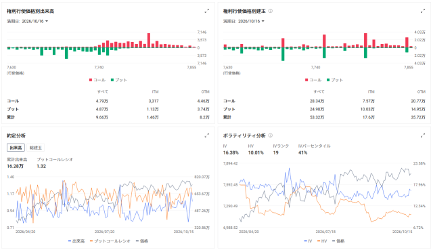Click the IVパーセンタイル value 41%
433x250 pixels.
[x=302, y=152]
